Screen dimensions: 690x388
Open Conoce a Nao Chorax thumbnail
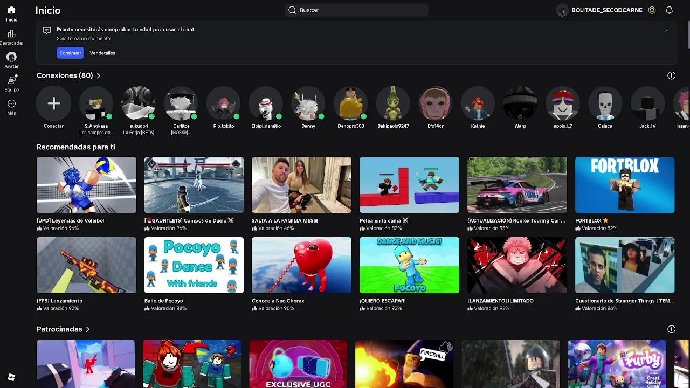301,265
